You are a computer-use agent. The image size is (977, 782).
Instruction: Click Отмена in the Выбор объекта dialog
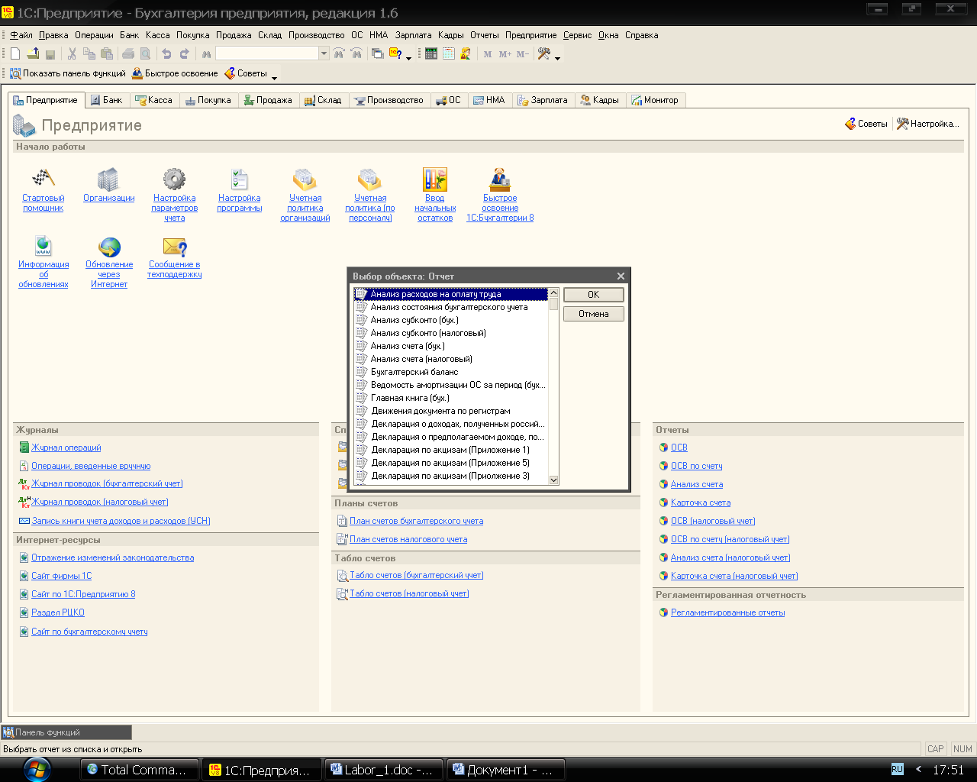point(594,314)
